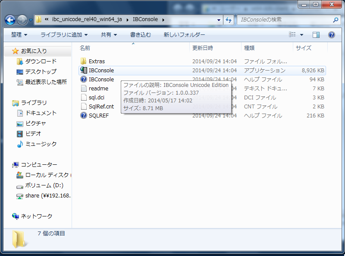The width and height of the screenshot is (345, 256).
Task: Select the Extras folder icon
Action: 84,61
